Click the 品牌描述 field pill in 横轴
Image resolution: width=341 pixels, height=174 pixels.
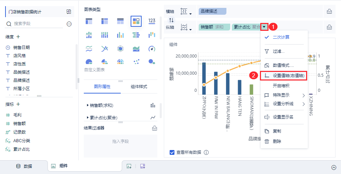(x=212, y=11)
